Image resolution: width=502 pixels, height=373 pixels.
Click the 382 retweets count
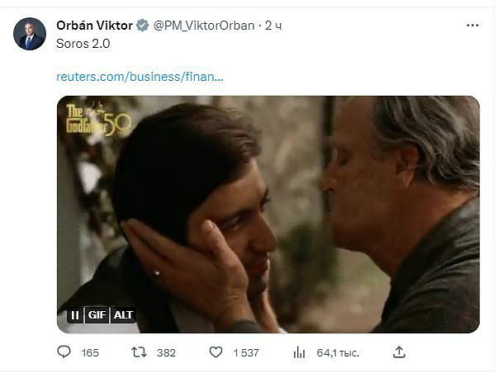coord(166,353)
